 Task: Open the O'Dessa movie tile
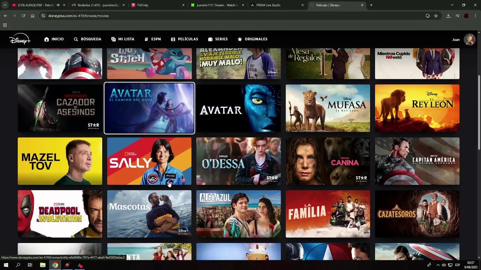click(239, 161)
